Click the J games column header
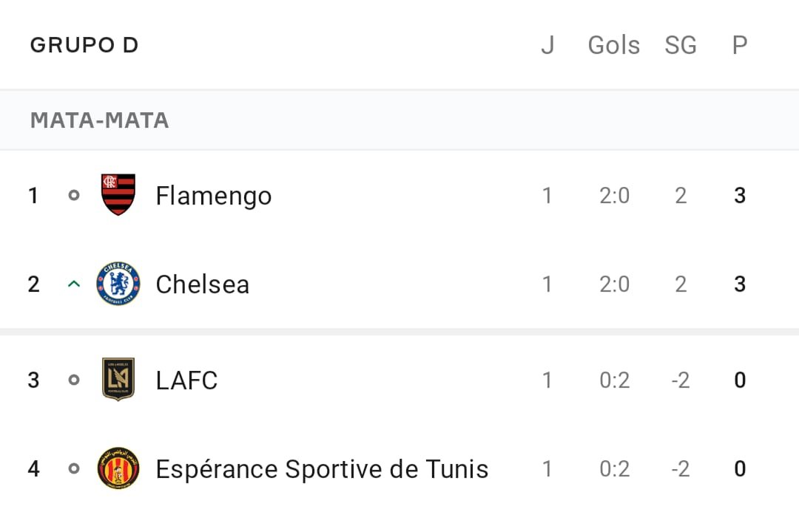799x509 pixels. click(547, 45)
